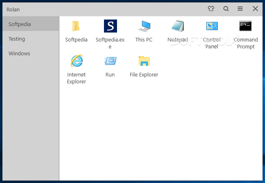Image resolution: width=265 pixels, height=183 pixels.
Task: Switch to the Windows group
Action: tap(31, 53)
